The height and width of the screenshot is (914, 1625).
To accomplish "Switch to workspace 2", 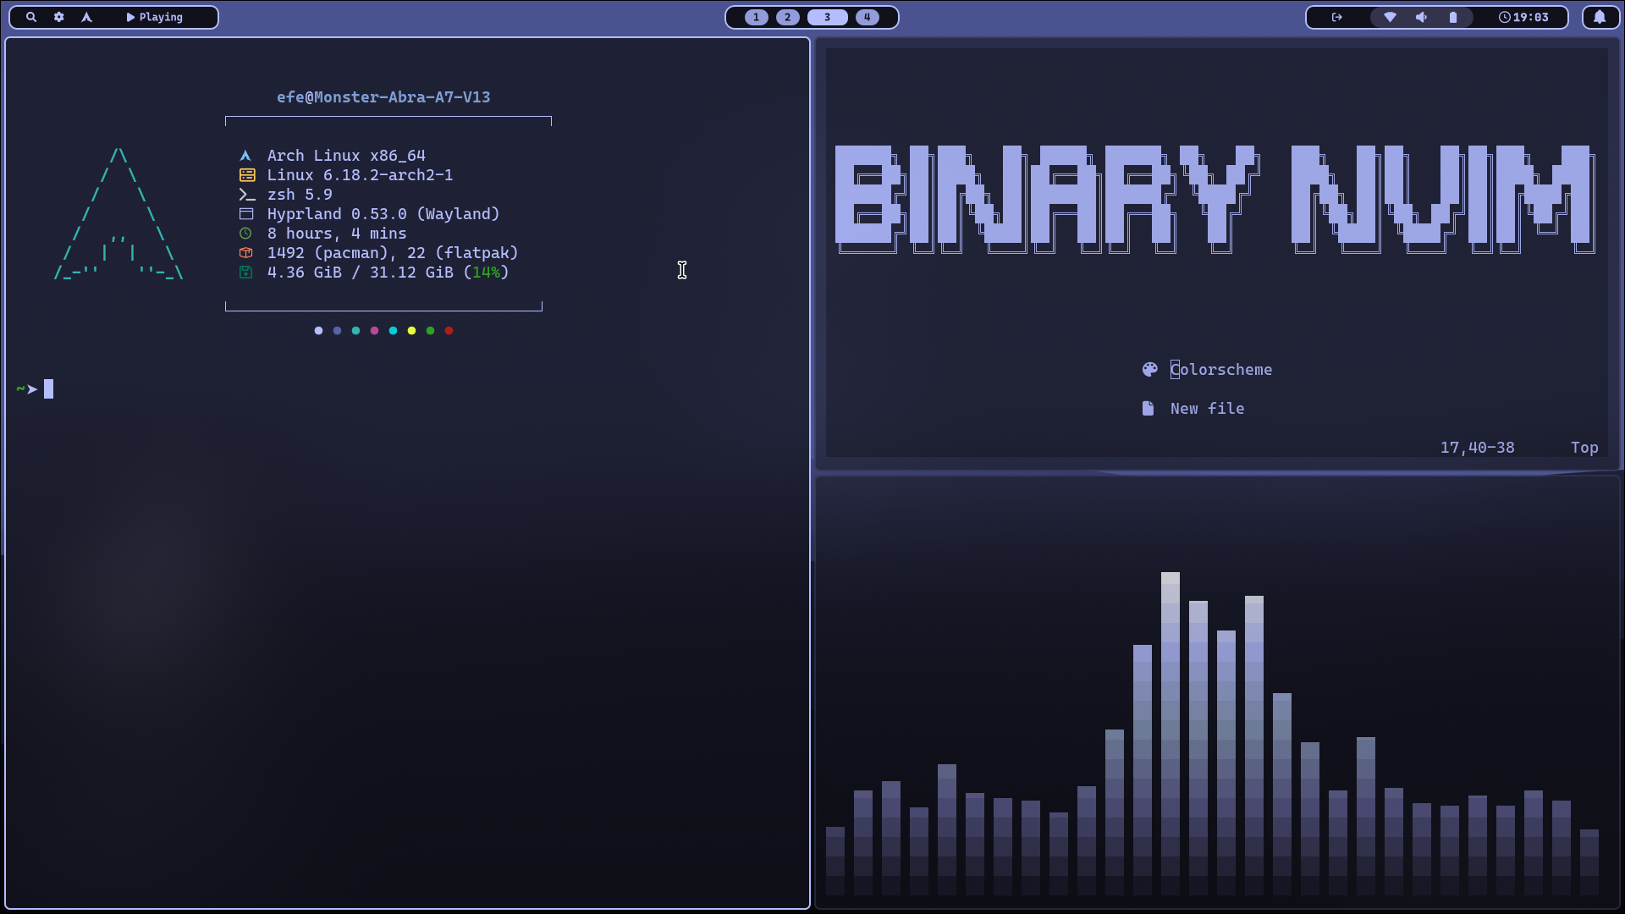I will pyautogui.click(x=787, y=17).
